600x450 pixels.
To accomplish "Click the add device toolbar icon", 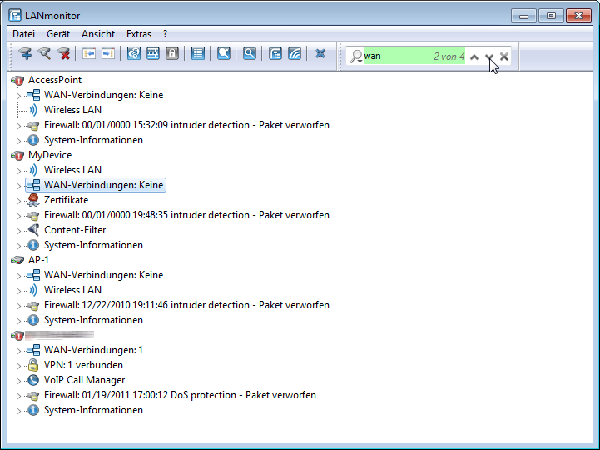I will click(25, 54).
